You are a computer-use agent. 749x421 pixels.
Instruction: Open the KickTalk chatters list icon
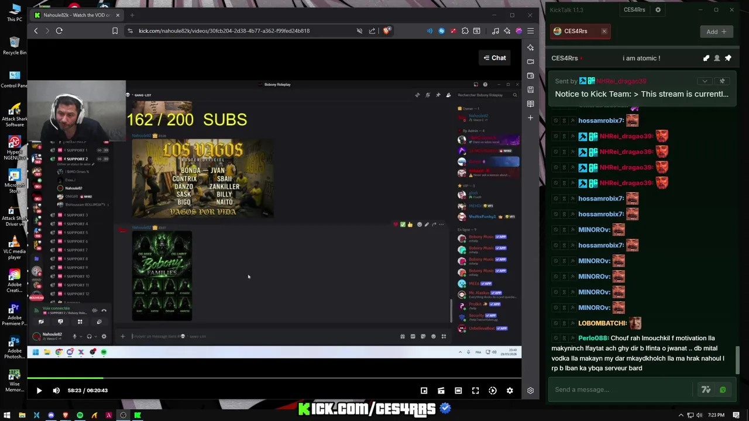tap(717, 58)
